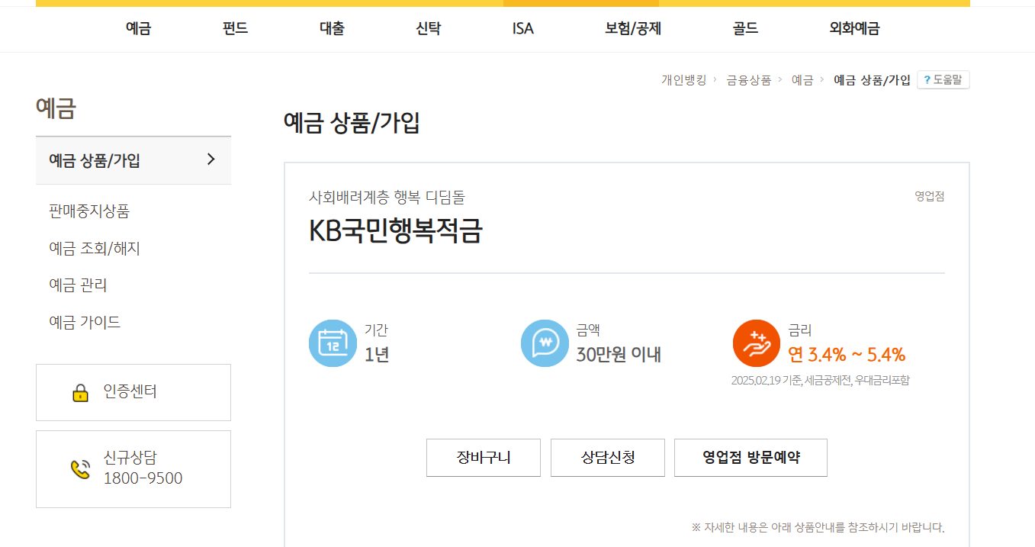Click the question mark in 도움말 button
The height and width of the screenshot is (547, 1035).
pos(927,79)
